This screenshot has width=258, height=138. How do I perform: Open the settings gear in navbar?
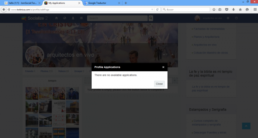(228, 18)
